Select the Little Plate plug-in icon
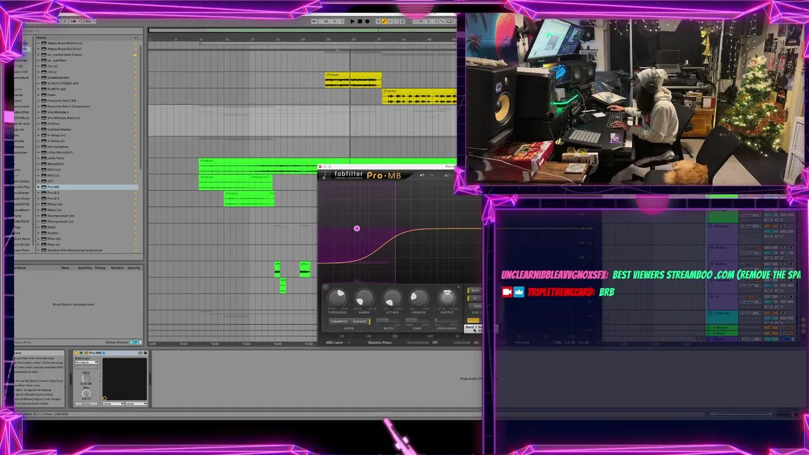The width and height of the screenshot is (809, 455). pyautogui.click(x=44, y=158)
